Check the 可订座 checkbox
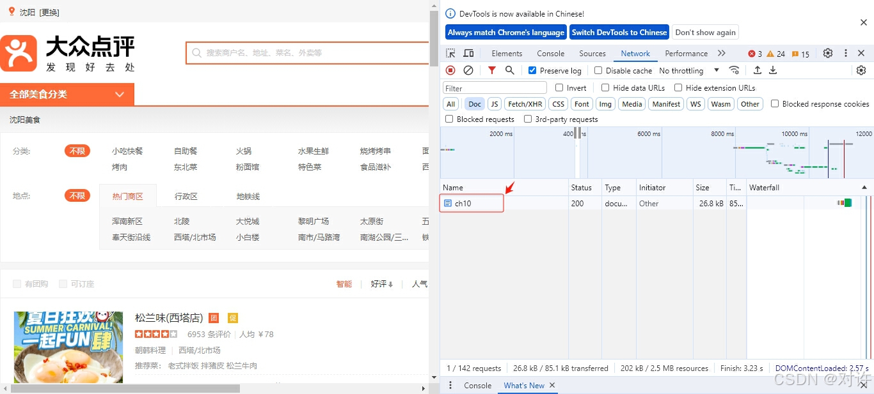The height and width of the screenshot is (394, 874). click(x=63, y=284)
